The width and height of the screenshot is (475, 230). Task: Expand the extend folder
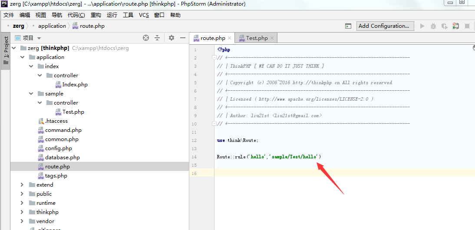[x=22, y=184]
